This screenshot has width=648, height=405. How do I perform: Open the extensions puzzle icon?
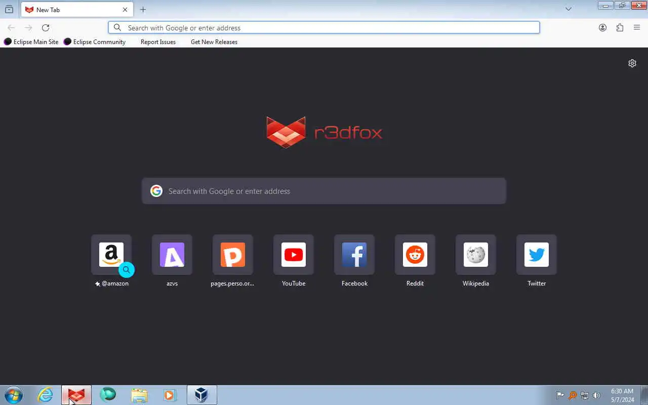pyautogui.click(x=620, y=28)
